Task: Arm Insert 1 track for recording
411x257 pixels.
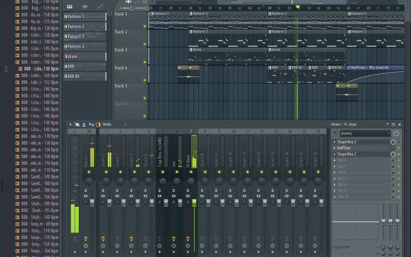Action: [103, 239]
